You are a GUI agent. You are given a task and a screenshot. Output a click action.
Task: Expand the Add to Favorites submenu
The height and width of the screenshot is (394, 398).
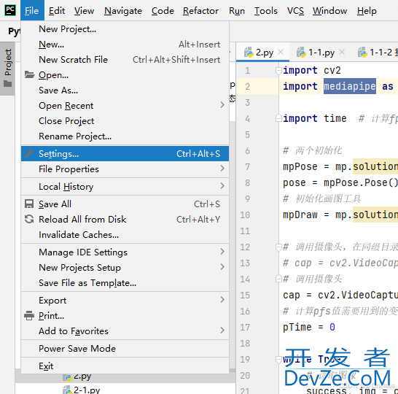tap(125, 331)
